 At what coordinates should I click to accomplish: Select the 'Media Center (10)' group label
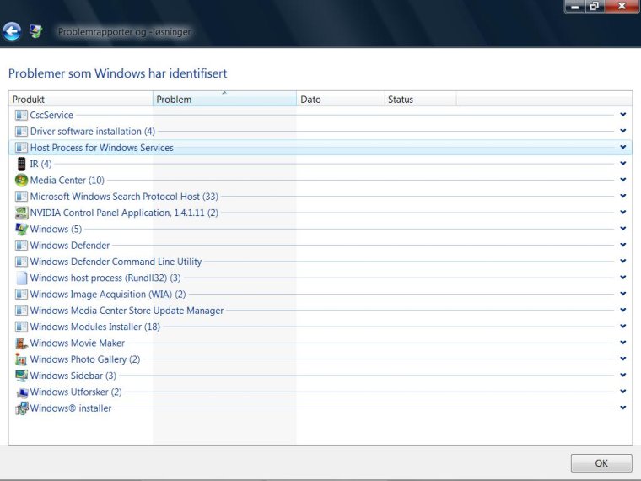[67, 181]
